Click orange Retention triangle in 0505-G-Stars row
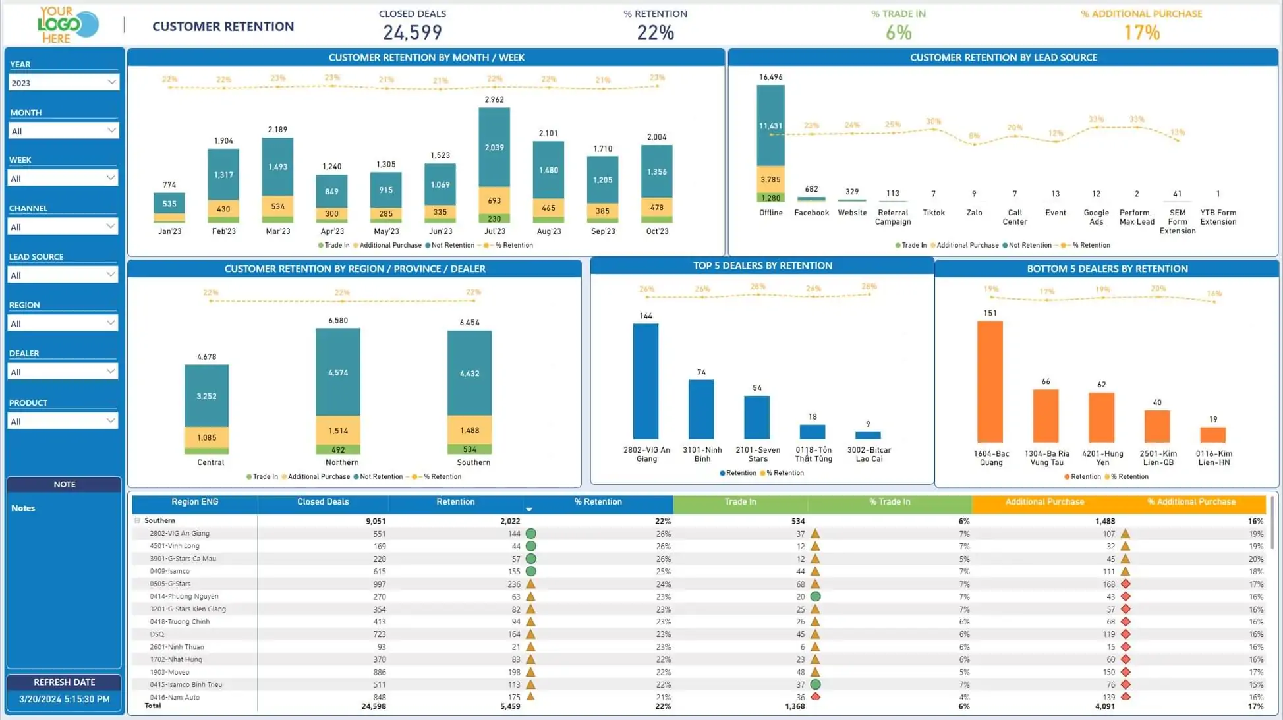 coord(530,584)
